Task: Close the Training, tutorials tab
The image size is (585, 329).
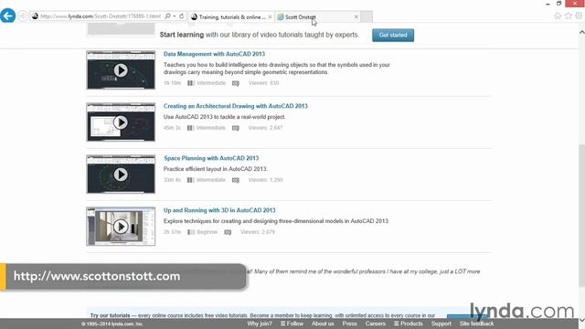Action: pos(270,16)
